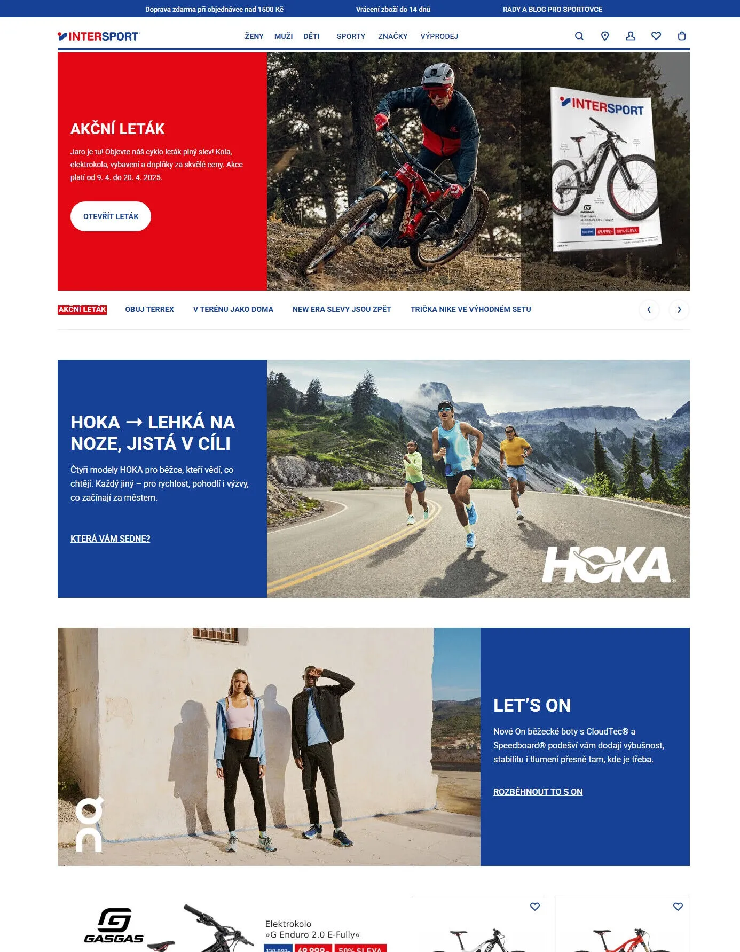Image resolution: width=740 pixels, height=952 pixels.
Task: Go to VÝPRODEJ section
Action: tap(439, 36)
